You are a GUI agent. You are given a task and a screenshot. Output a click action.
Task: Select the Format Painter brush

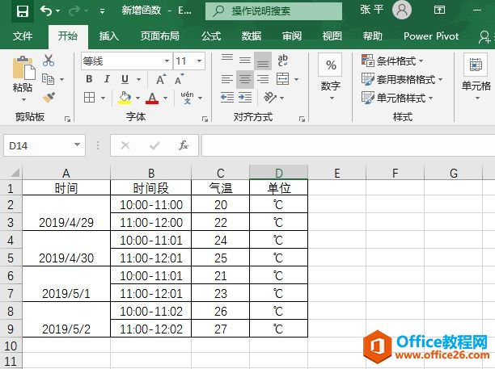[49, 97]
